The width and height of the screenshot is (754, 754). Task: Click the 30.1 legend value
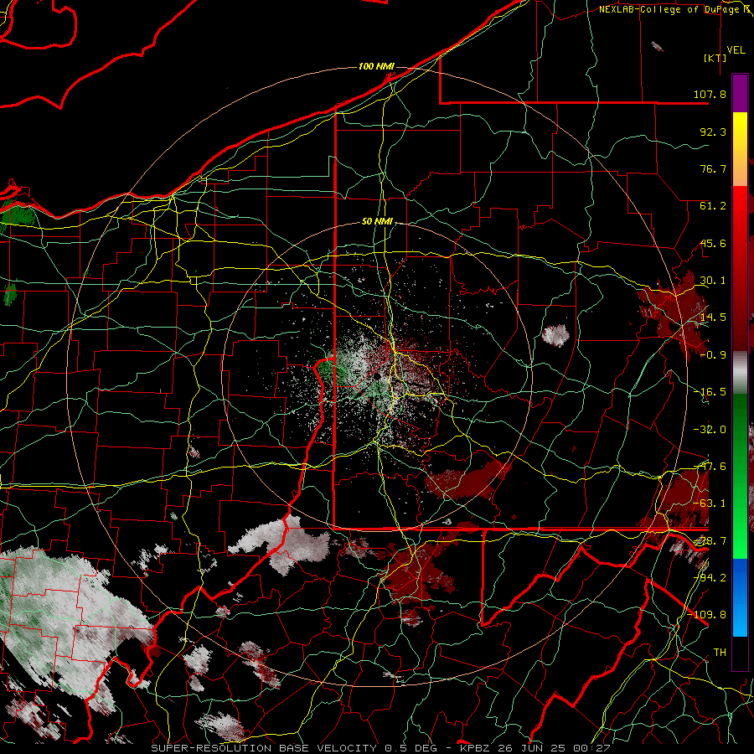point(713,281)
